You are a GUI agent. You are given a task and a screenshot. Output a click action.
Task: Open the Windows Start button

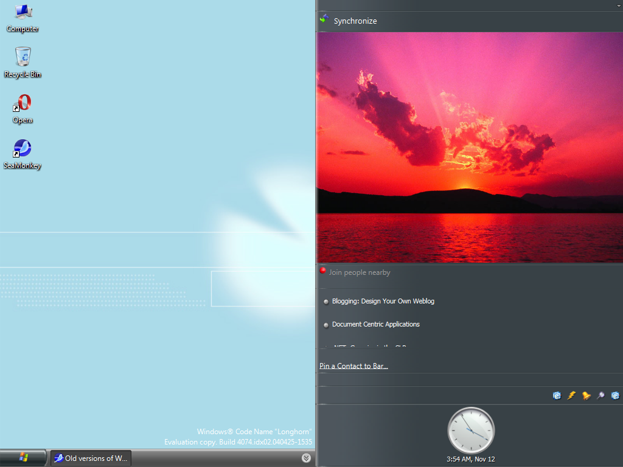pyautogui.click(x=24, y=458)
